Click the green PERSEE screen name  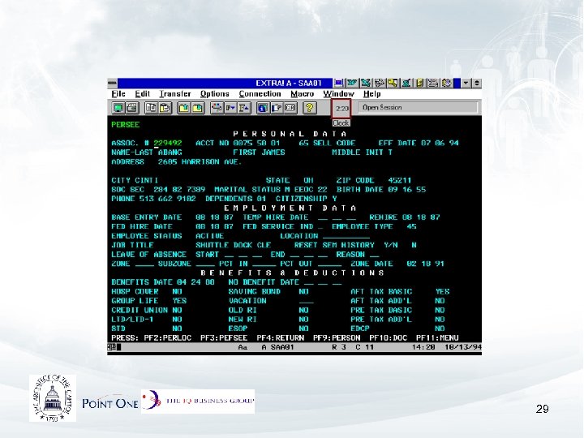126,125
